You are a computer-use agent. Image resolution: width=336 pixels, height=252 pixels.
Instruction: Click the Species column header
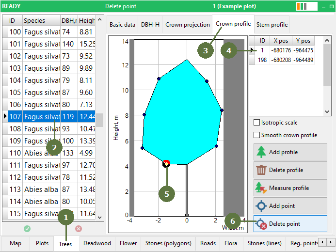coord(41,20)
